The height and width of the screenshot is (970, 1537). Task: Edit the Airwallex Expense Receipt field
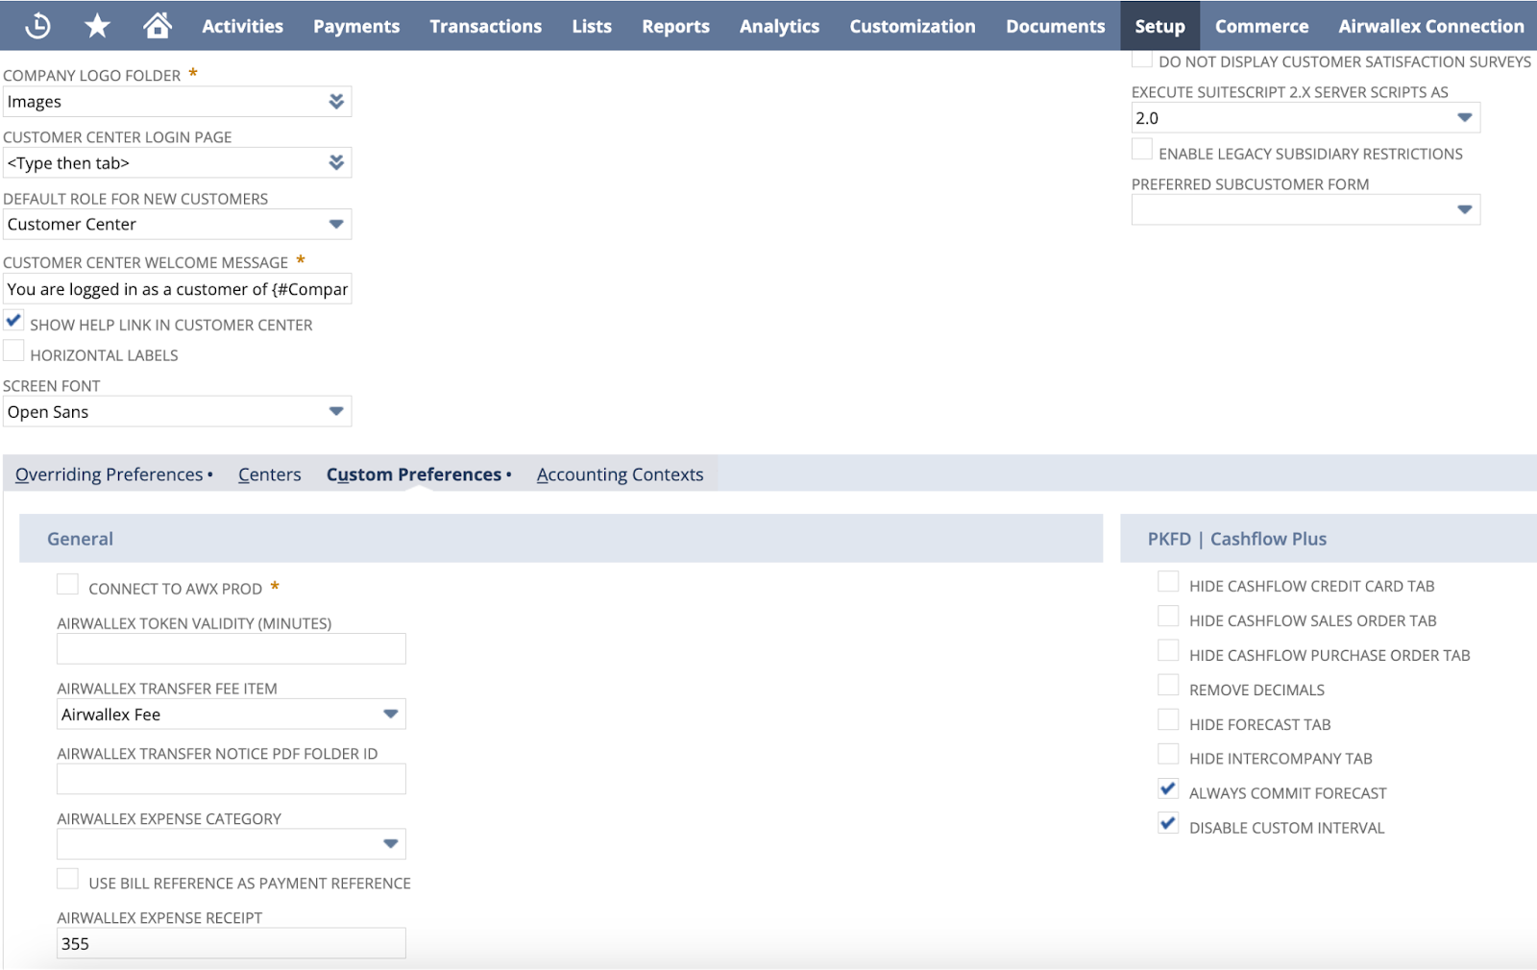tap(231, 943)
